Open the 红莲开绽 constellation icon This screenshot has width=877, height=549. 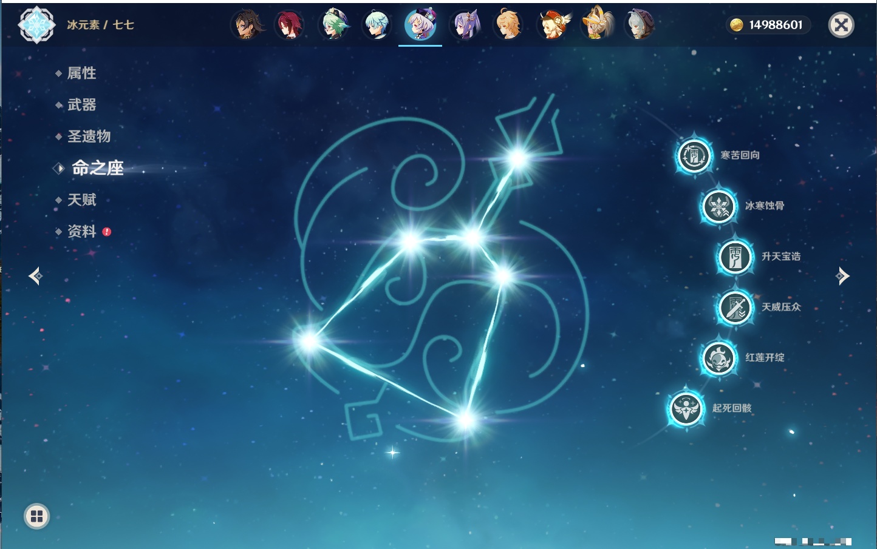tap(719, 358)
